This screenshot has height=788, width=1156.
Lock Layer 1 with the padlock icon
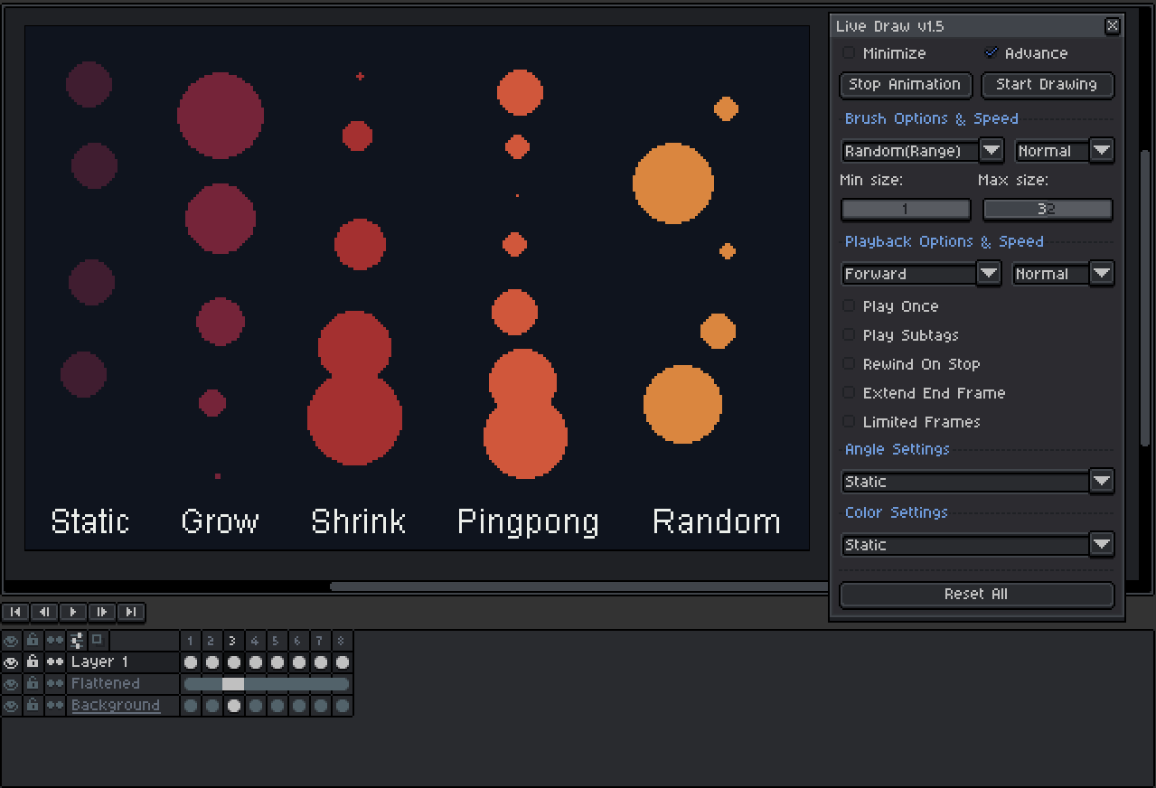point(33,662)
